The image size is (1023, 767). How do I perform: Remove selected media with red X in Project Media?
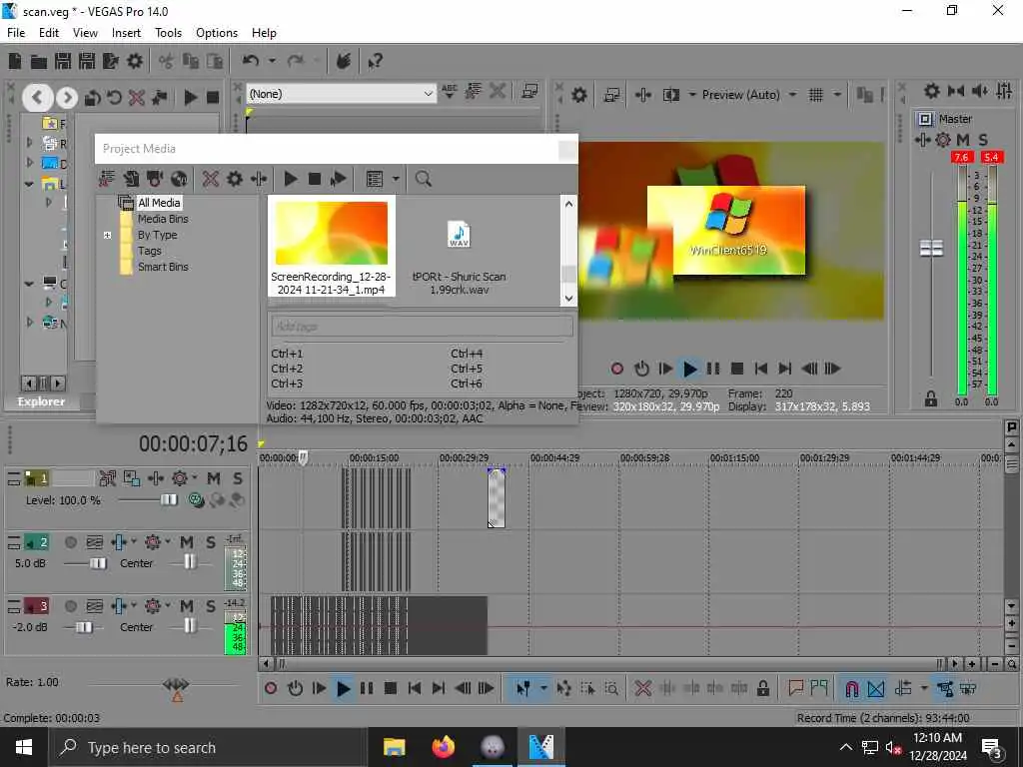click(x=210, y=179)
